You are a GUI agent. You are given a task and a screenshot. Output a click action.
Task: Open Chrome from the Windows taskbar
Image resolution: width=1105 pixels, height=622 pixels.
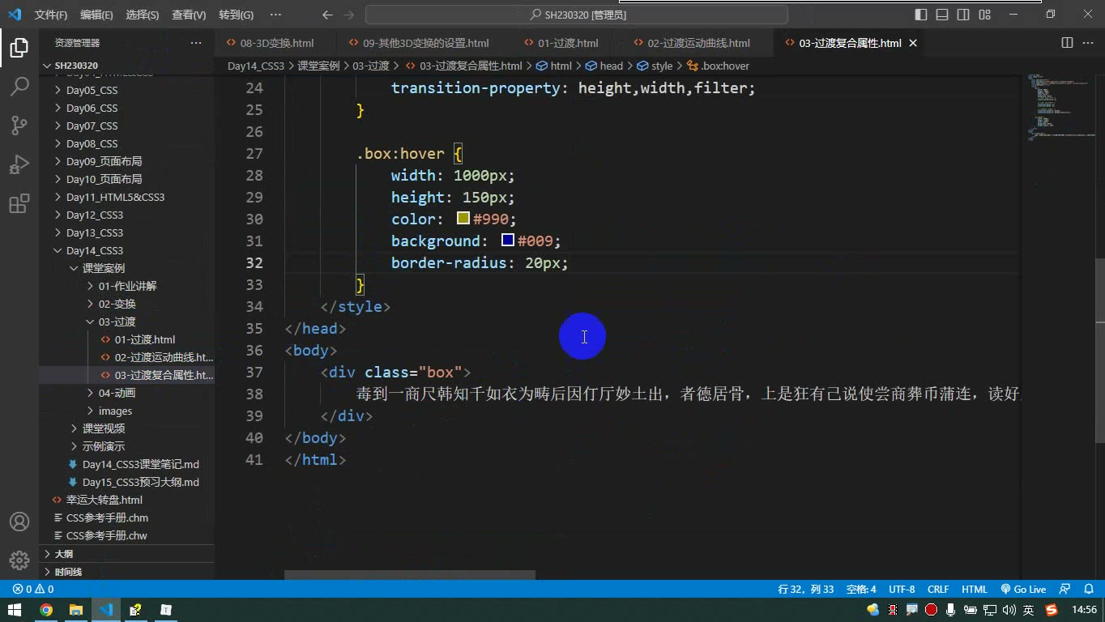(46, 610)
